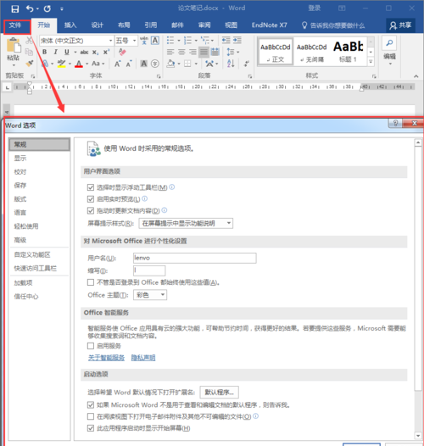The height and width of the screenshot is (446, 424).
Task: Align text to the left
Action: point(170,52)
